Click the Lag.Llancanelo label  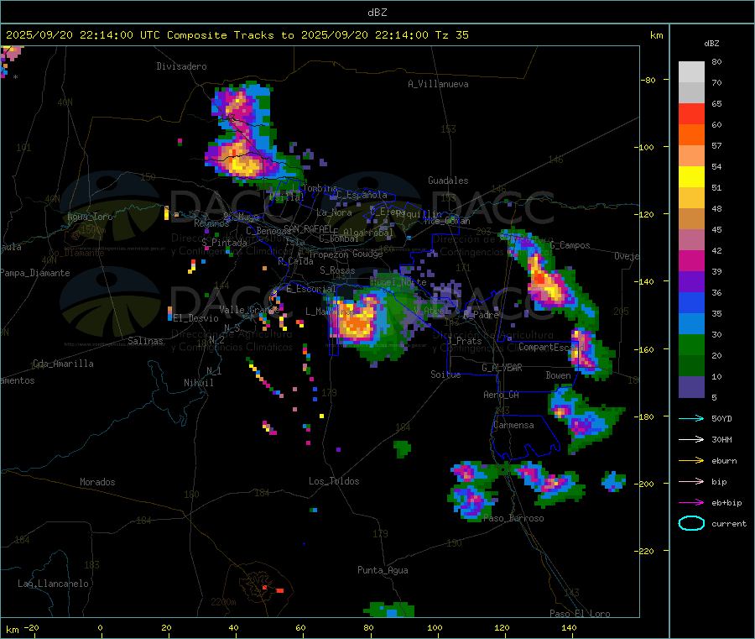click(x=54, y=584)
